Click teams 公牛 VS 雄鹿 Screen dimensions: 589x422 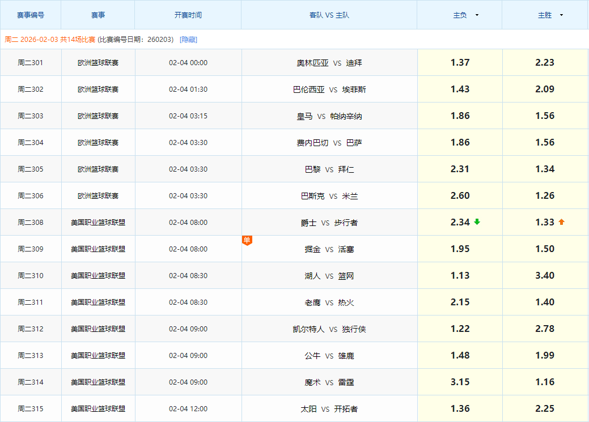pos(329,356)
